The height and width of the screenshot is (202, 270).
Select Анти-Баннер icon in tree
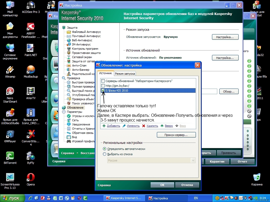click(69, 70)
